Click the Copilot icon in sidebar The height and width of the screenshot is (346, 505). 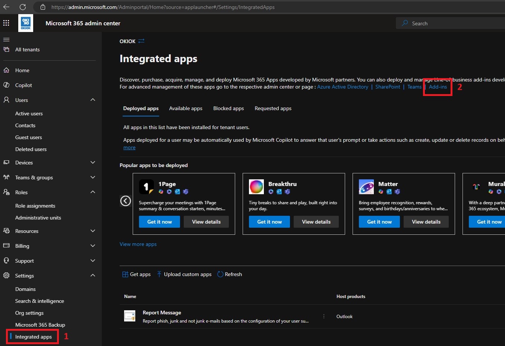(x=6, y=85)
